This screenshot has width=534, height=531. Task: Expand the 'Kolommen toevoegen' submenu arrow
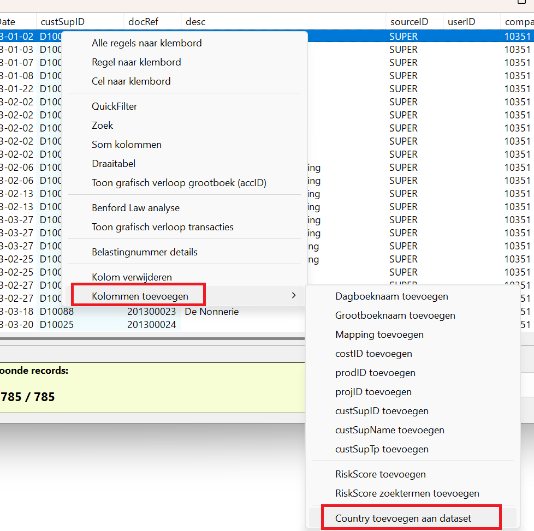pyautogui.click(x=293, y=296)
